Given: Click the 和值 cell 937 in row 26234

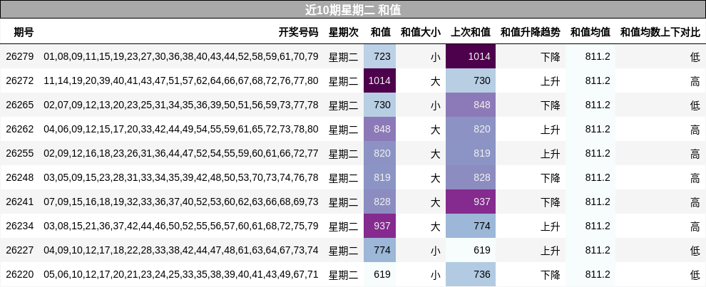Looking at the screenshot, I should click(379, 226).
